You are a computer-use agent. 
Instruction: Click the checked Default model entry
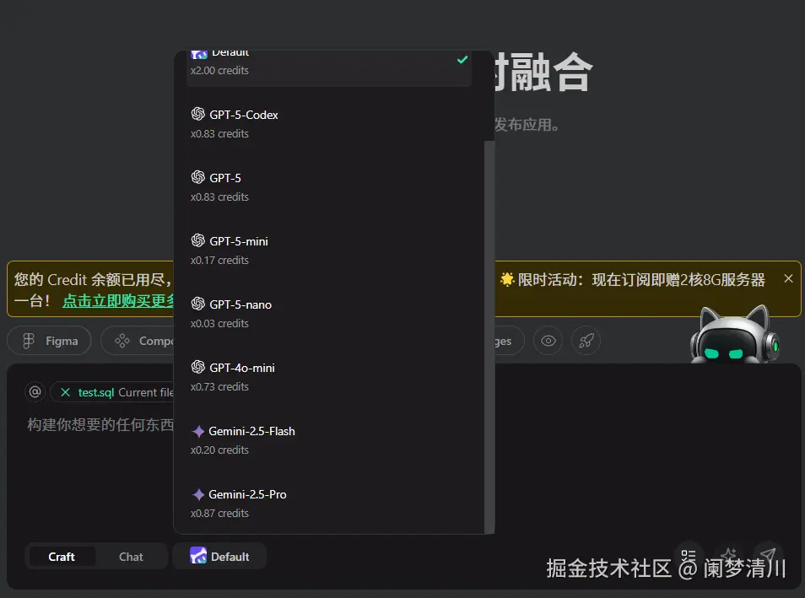coord(329,67)
